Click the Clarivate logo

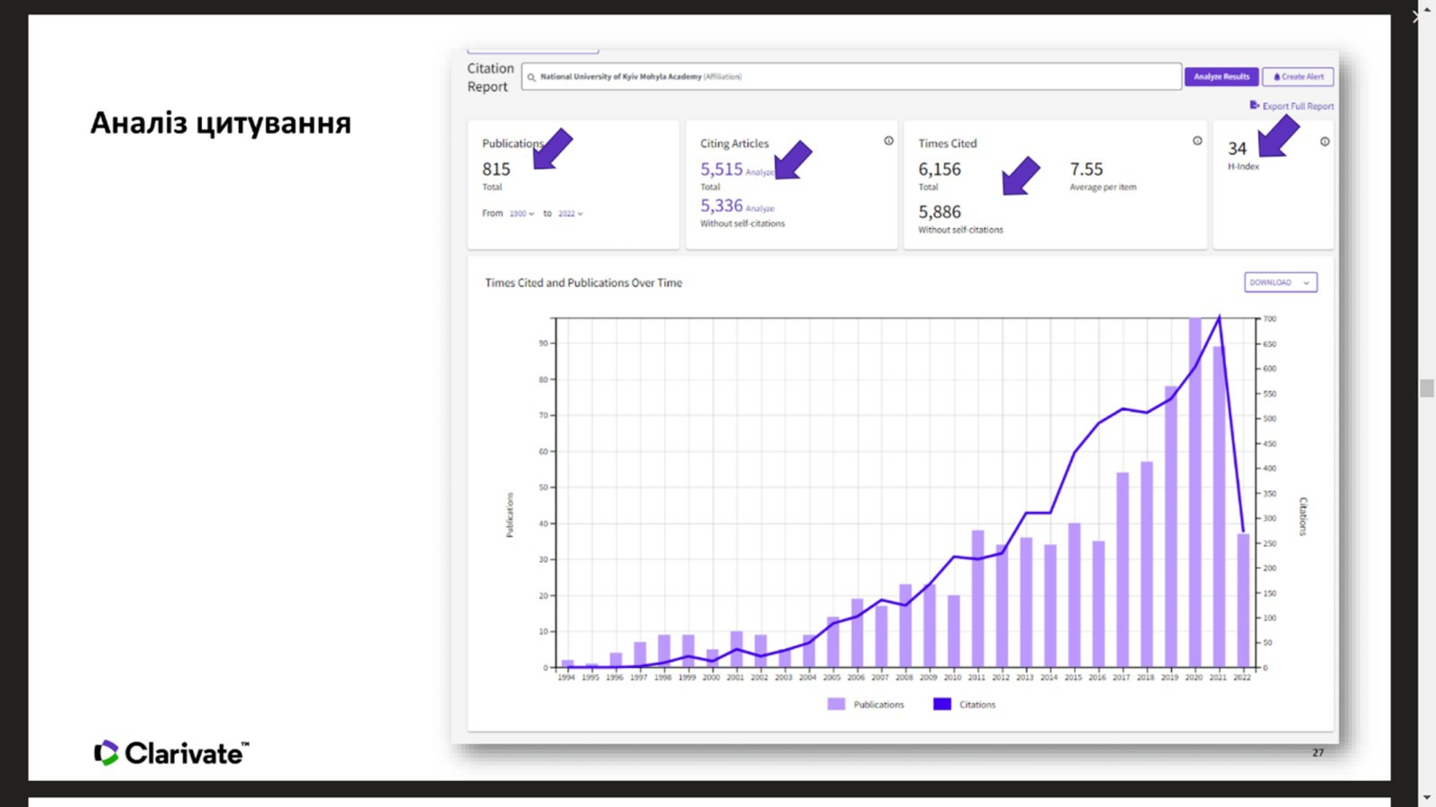tap(171, 752)
